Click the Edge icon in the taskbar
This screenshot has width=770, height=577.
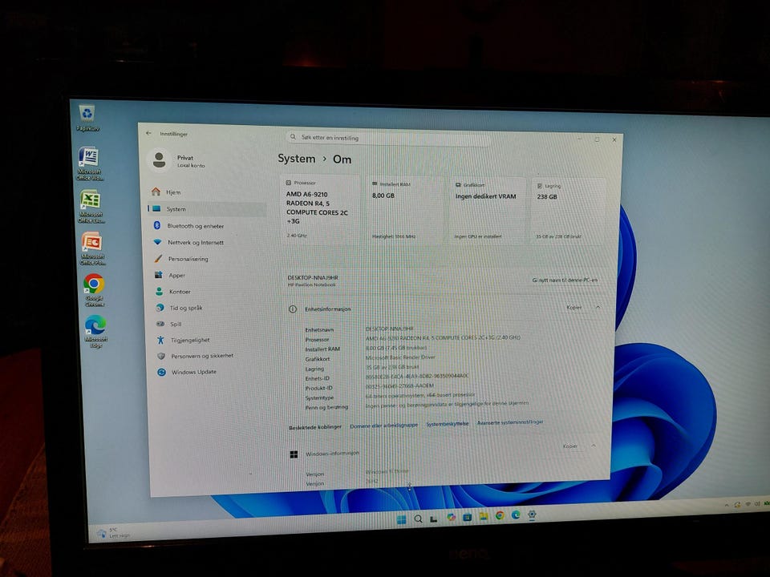coord(516,514)
